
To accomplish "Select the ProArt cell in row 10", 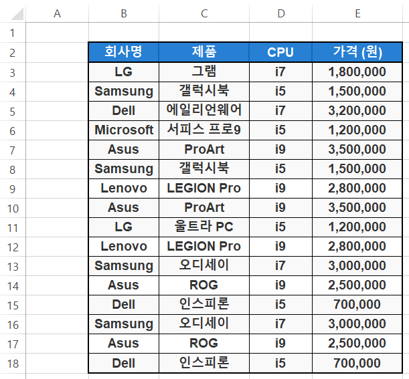I will [204, 208].
